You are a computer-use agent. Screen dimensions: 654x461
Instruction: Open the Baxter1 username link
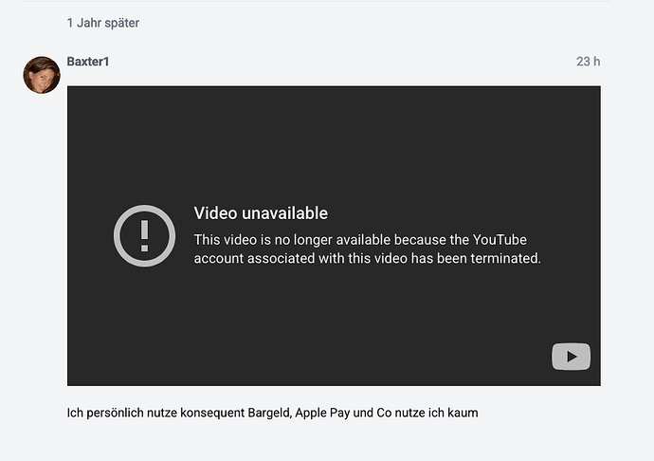coord(88,62)
